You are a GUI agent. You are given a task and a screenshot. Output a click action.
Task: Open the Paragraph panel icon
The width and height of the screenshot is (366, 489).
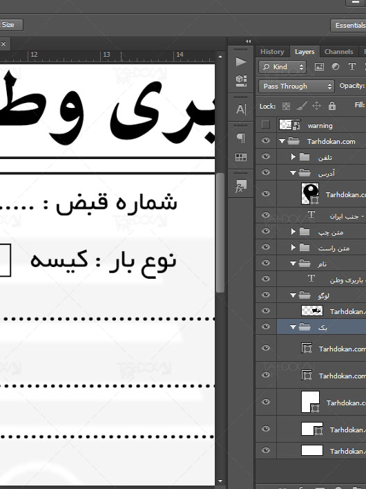(x=241, y=138)
